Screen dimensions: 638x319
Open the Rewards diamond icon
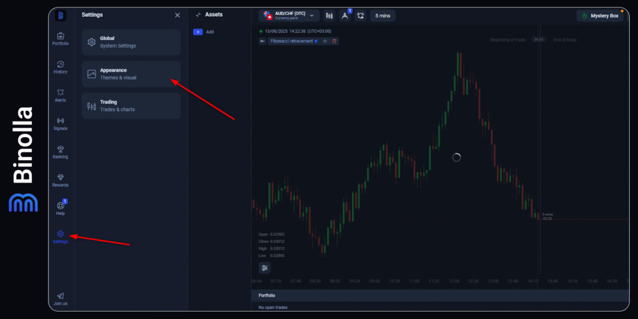point(60,178)
